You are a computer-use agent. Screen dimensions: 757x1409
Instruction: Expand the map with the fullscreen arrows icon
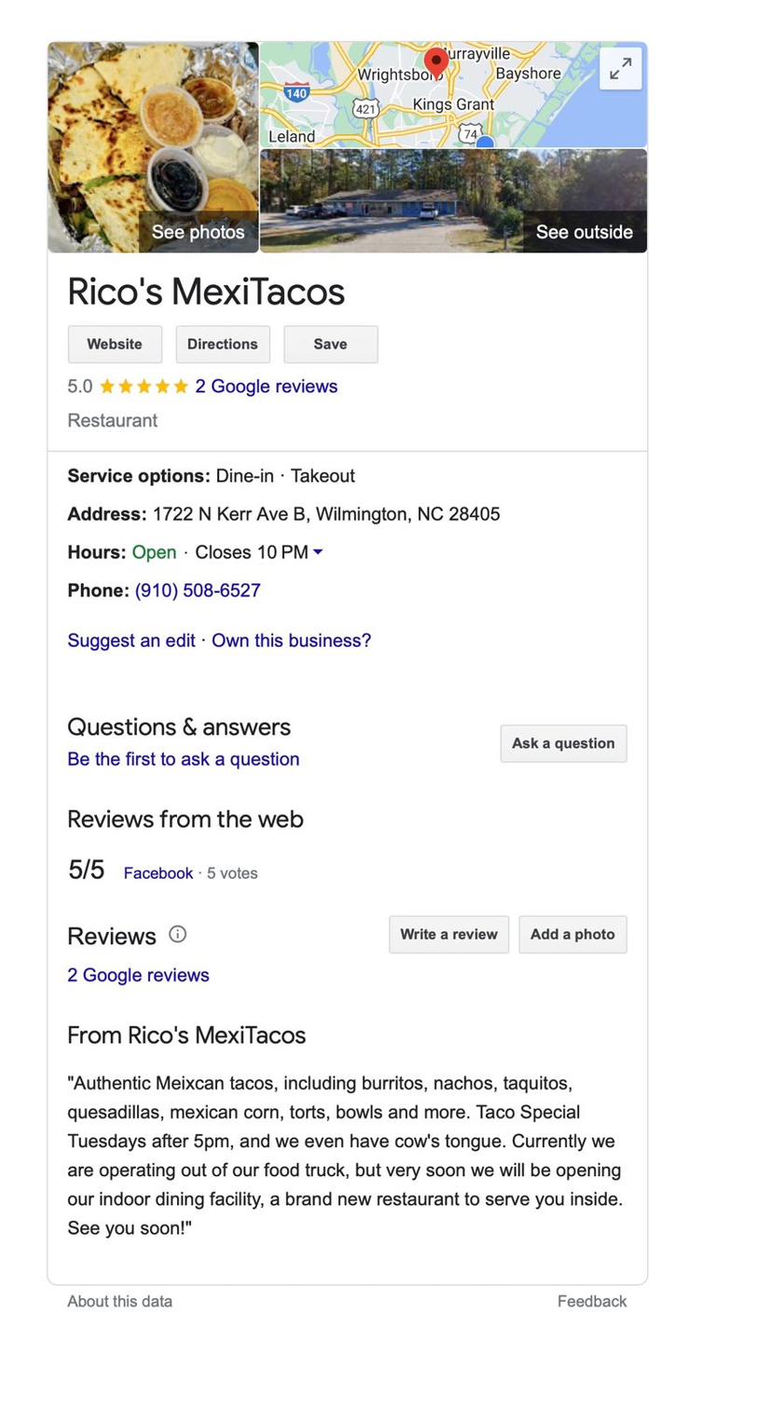(620, 69)
